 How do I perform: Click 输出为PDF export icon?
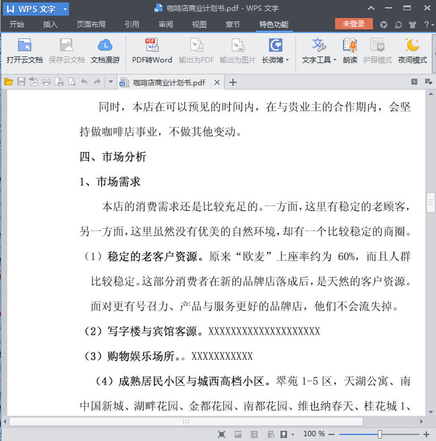tap(196, 51)
